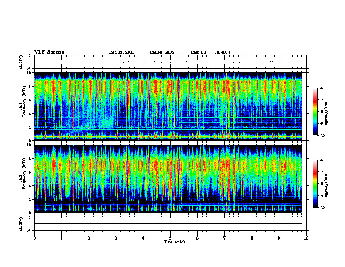Click the "0" tick on the time axis

coord(34,238)
